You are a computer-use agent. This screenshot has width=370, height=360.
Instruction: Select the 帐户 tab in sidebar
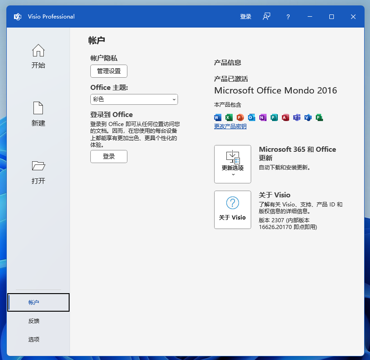(38, 303)
